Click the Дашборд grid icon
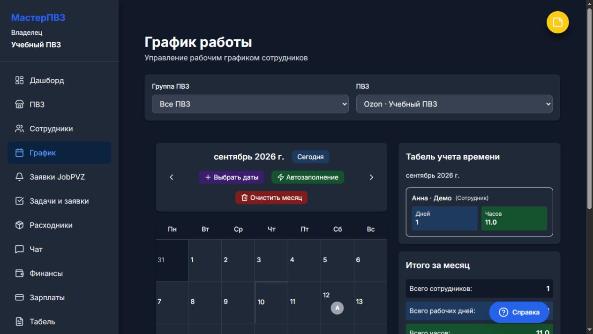The width and height of the screenshot is (593, 334). pyautogui.click(x=19, y=80)
